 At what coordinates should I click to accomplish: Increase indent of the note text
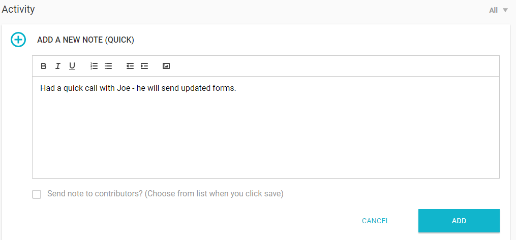[x=144, y=66]
